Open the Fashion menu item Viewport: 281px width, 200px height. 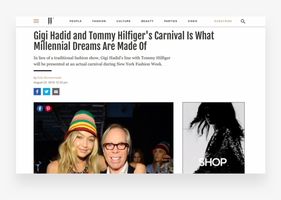(99, 21)
